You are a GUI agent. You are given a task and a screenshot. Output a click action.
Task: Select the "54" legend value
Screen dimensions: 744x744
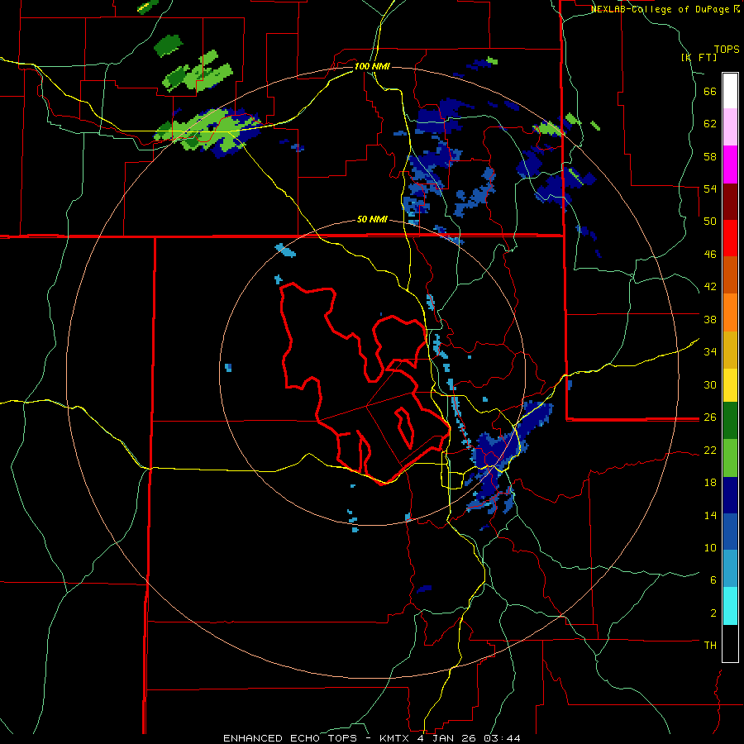710,188
